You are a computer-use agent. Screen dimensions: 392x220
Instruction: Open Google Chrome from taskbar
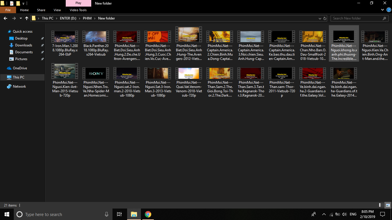point(148,214)
